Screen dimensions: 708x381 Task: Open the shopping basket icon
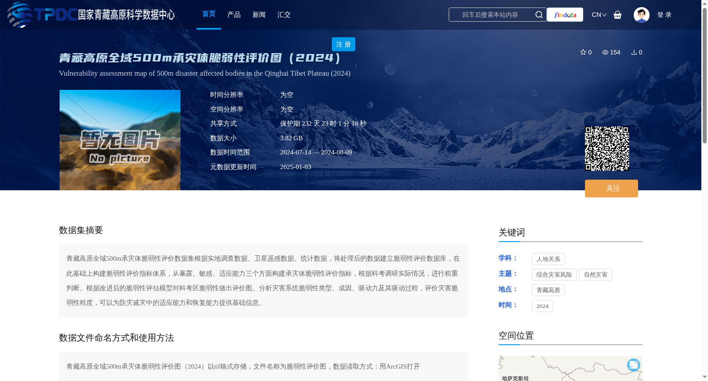pos(617,15)
